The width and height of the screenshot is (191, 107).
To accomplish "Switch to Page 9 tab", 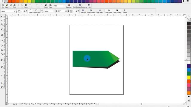I will [x=83, y=104].
